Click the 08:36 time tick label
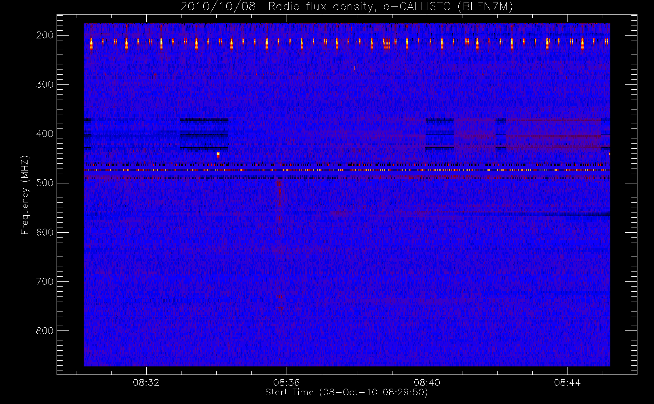 pyautogui.click(x=286, y=383)
